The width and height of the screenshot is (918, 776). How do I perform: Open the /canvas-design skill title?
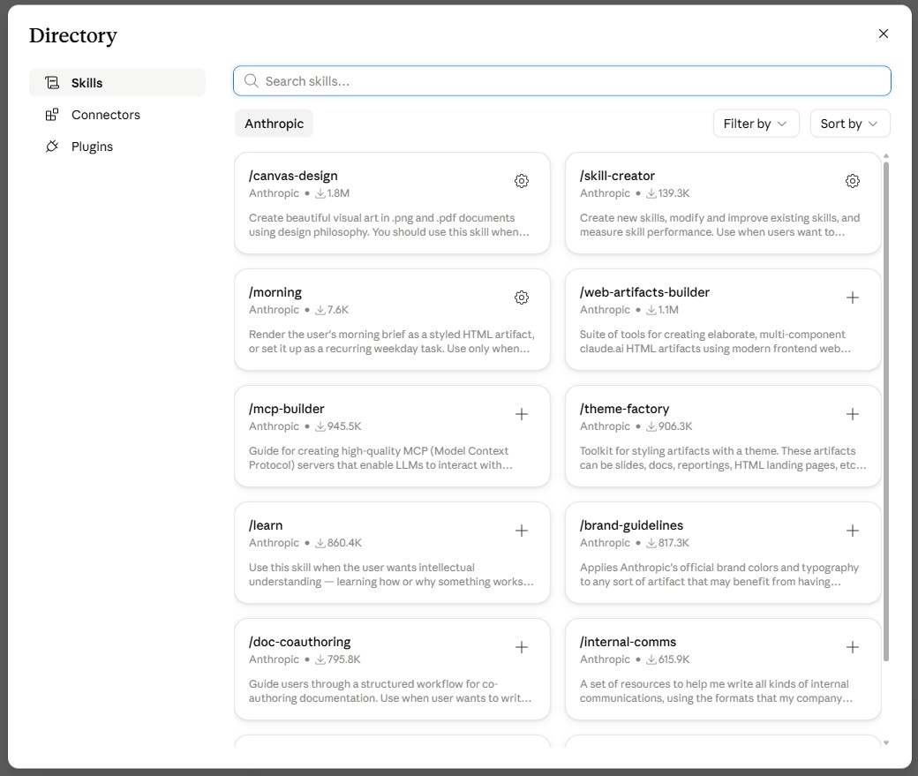point(293,176)
